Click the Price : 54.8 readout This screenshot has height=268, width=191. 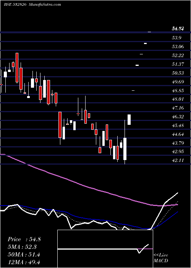point(24,239)
